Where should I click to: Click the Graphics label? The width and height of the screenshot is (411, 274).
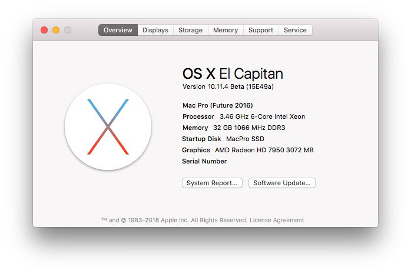pyautogui.click(x=196, y=150)
